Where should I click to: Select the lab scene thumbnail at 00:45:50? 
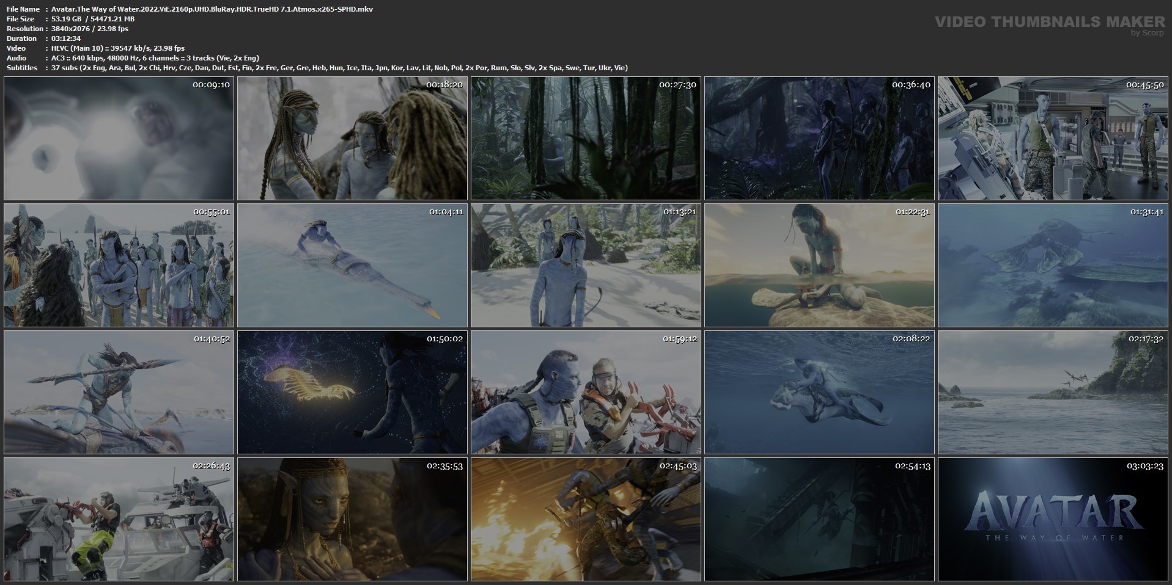1053,139
